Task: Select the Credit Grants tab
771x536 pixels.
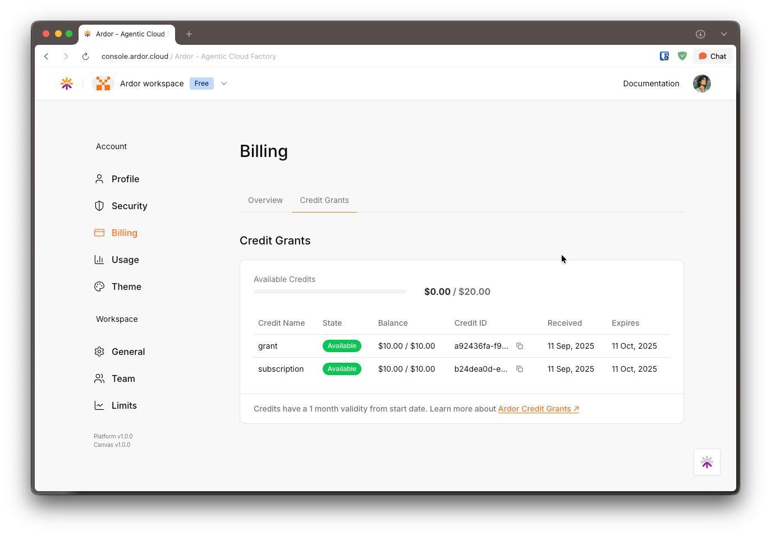Action: tap(324, 200)
